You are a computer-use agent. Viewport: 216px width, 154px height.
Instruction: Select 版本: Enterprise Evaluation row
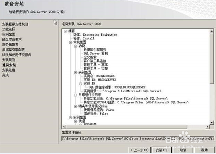click(95, 35)
